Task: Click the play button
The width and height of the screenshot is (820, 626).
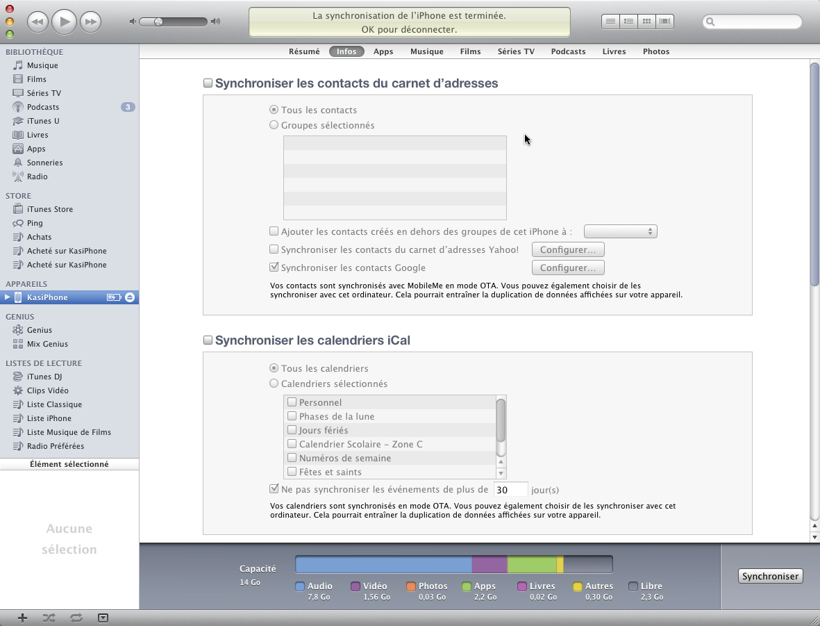Action: (65, 22)
